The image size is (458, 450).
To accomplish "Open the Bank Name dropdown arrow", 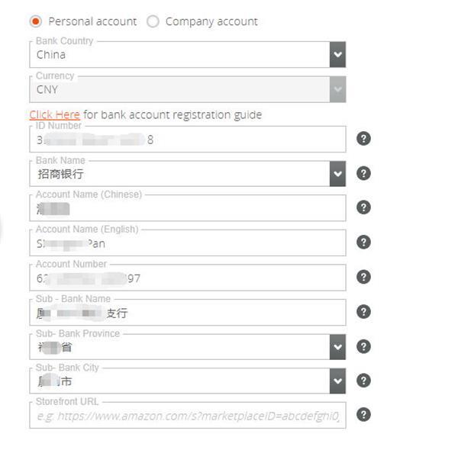I will 337,174.
